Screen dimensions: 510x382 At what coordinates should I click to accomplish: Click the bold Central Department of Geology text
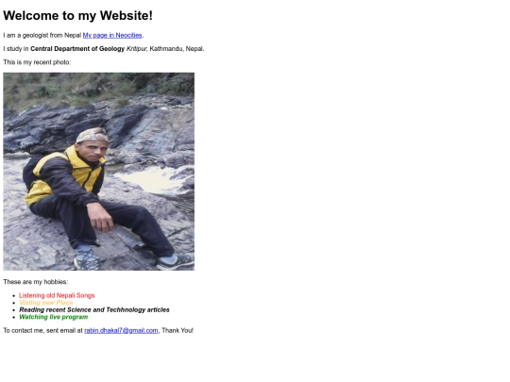(x=77, y=49)
